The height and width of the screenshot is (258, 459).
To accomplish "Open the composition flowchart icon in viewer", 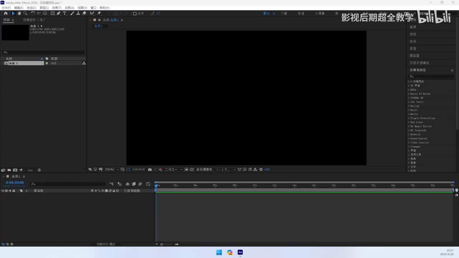I will coord(255,169).
